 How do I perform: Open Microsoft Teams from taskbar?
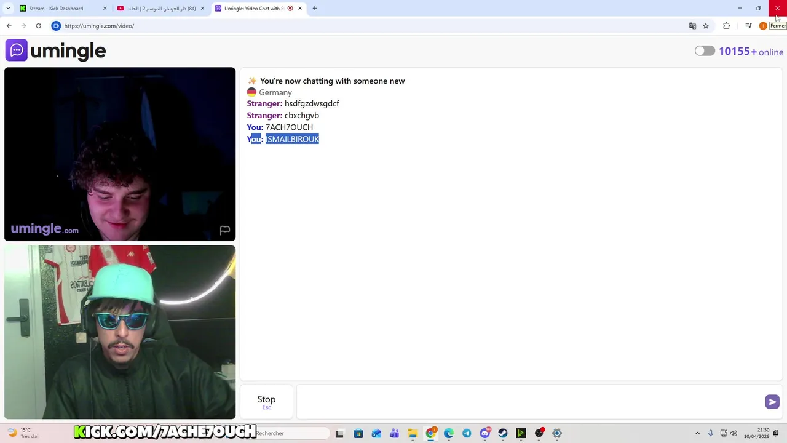click(394, 433)
